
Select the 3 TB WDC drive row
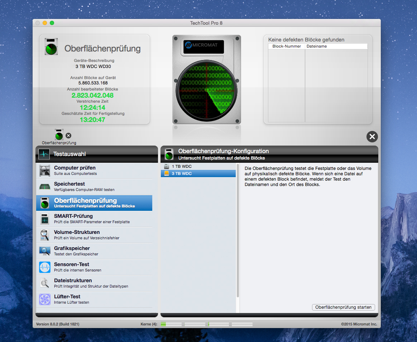pyautogui.click(x=198, y=174)
